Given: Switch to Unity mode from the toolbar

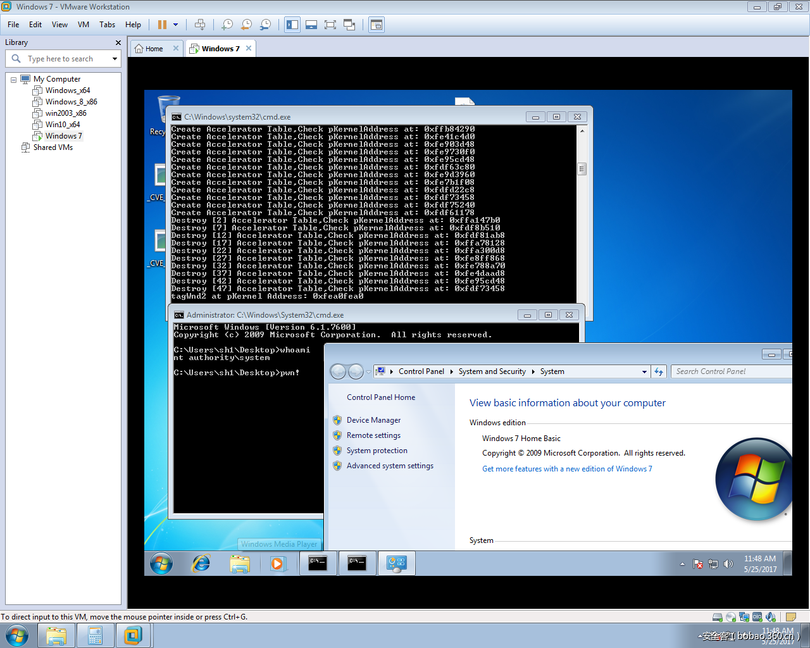Looking at the screenshot, I should pos(349,25).
